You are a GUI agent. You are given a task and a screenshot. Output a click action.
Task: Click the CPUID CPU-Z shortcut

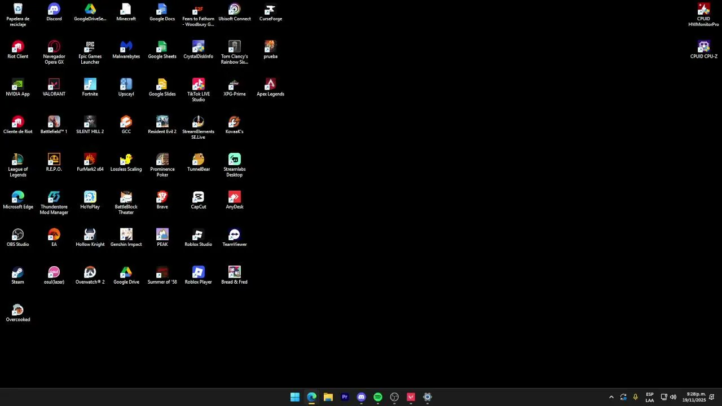[703, 50]
